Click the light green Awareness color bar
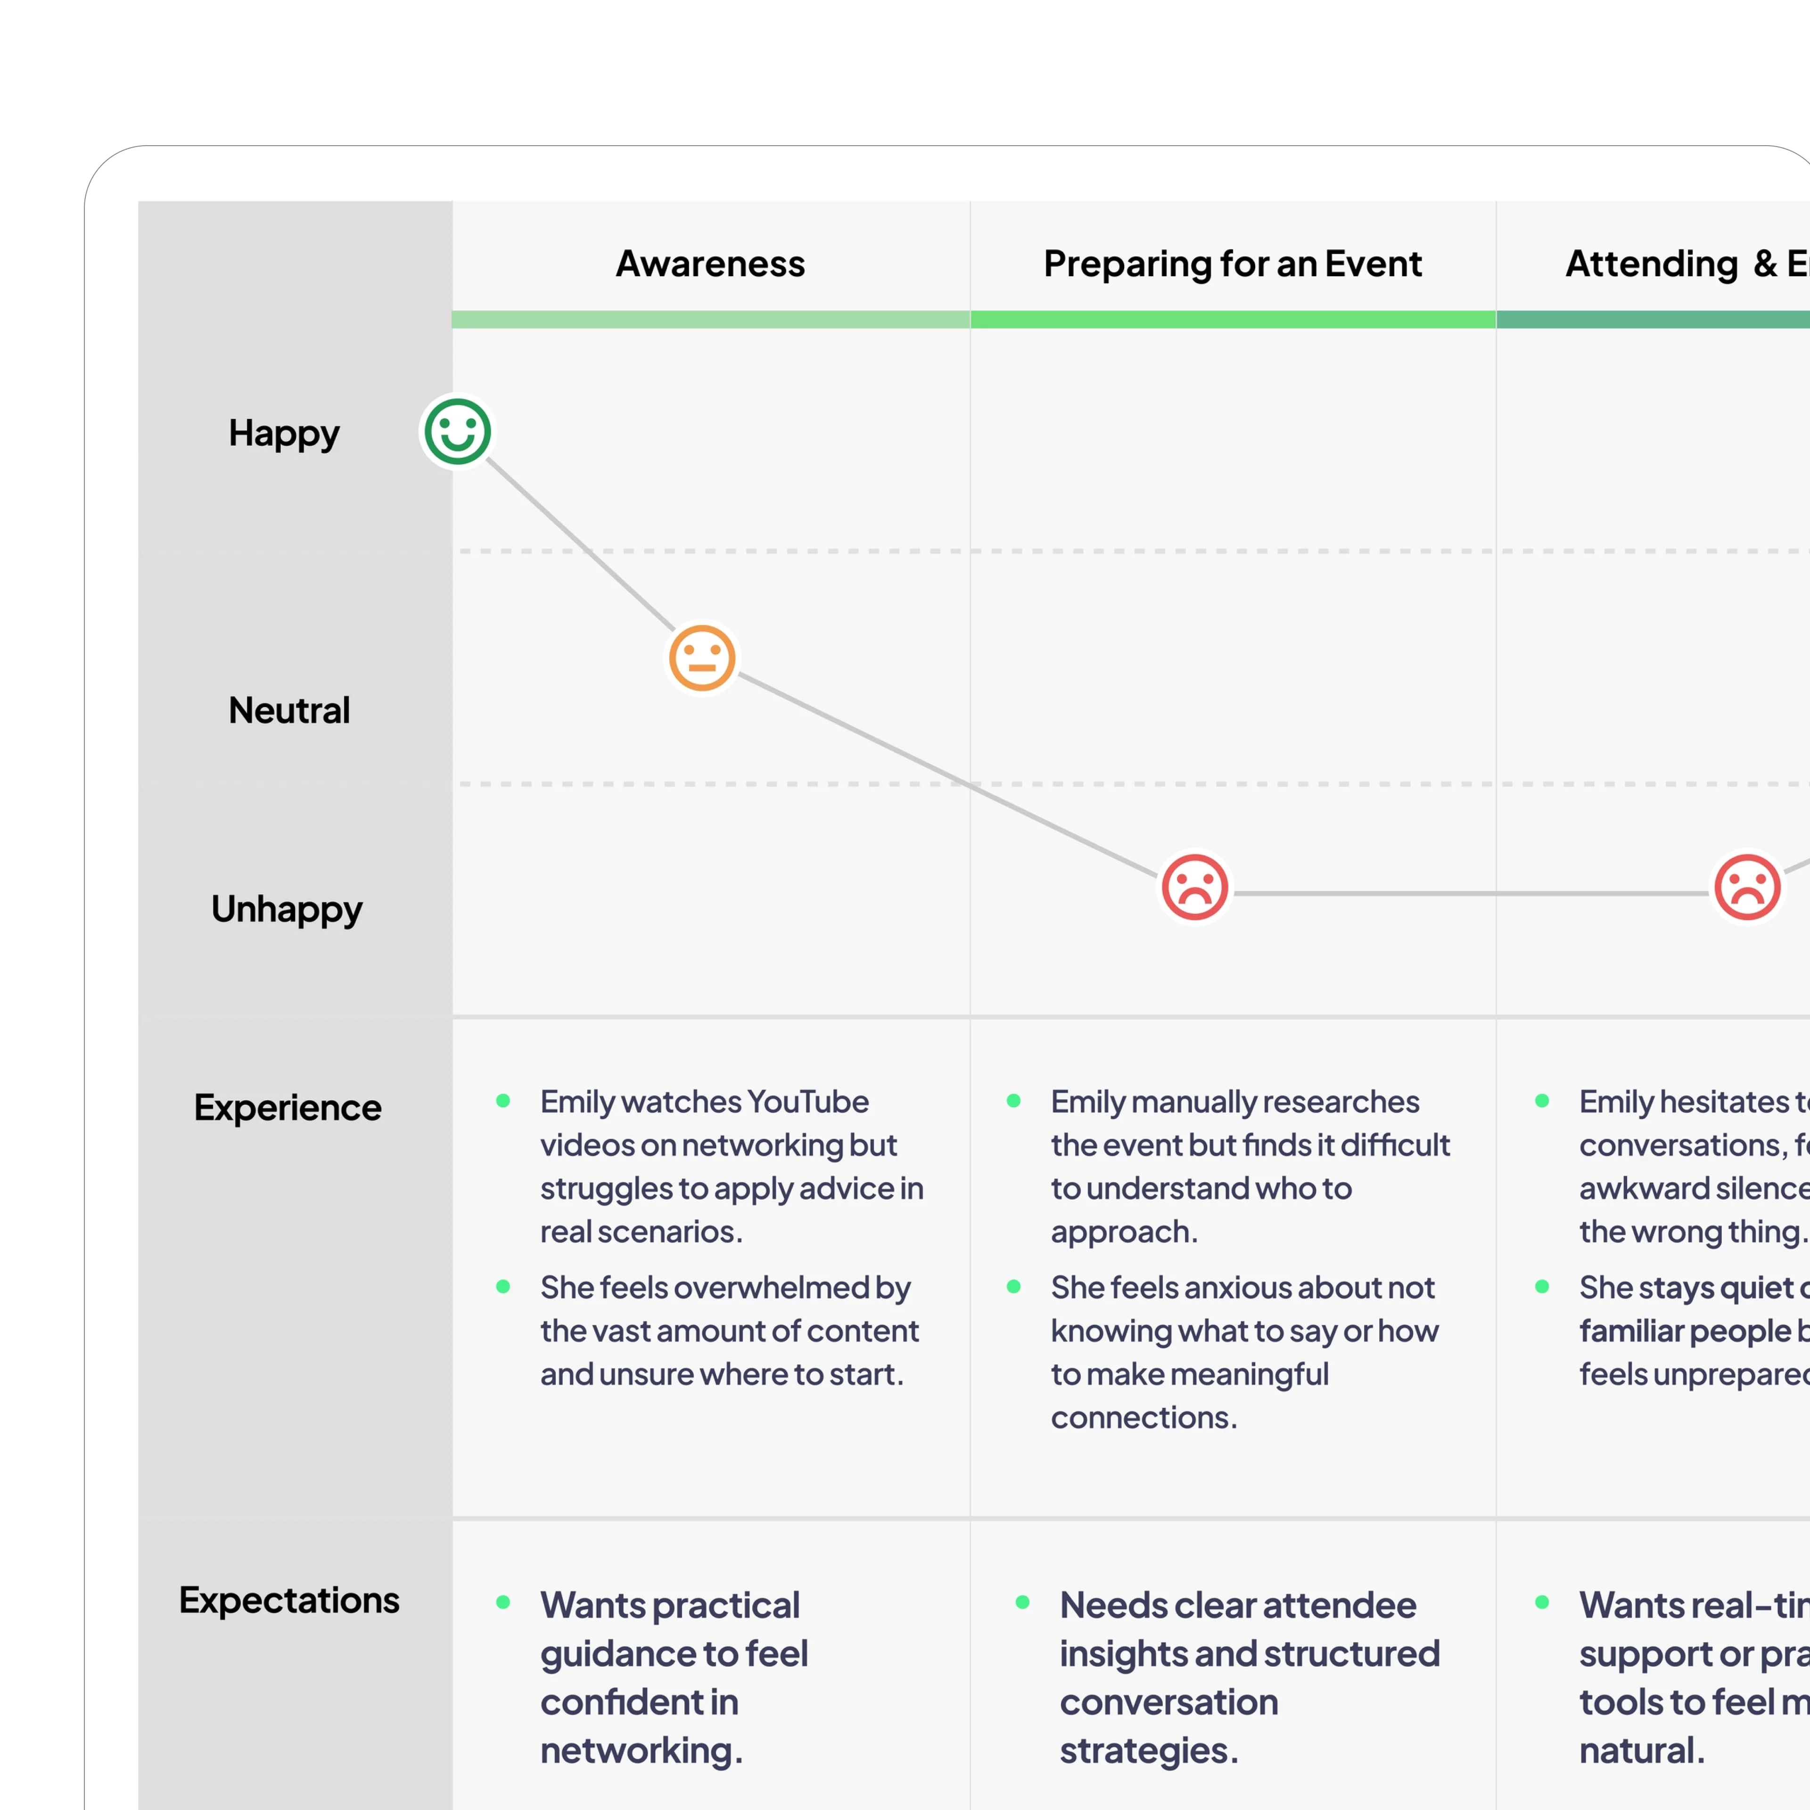 pyautogui.click(x=710, y=320)
